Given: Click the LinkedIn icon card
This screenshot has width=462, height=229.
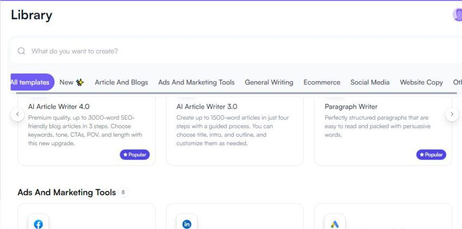Looking at the screenshot, I should click(186, 224).
